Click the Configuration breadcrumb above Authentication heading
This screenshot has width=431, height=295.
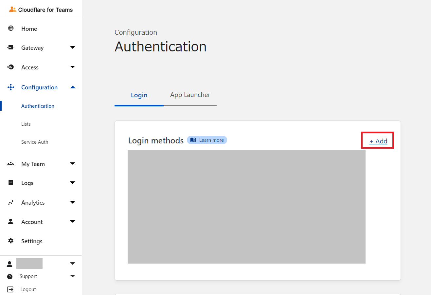(136, 32)
